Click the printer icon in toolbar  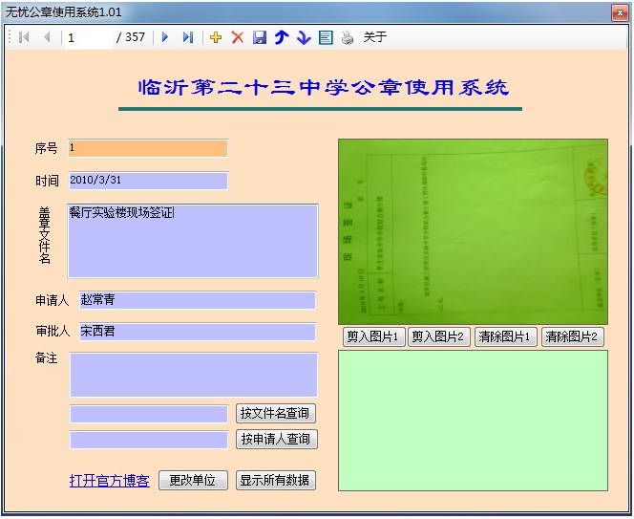pos(348,37)
